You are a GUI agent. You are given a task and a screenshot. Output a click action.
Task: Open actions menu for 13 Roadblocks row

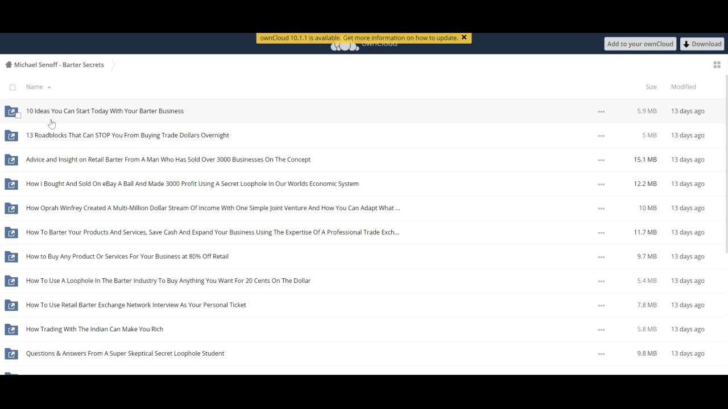point(601,136)
